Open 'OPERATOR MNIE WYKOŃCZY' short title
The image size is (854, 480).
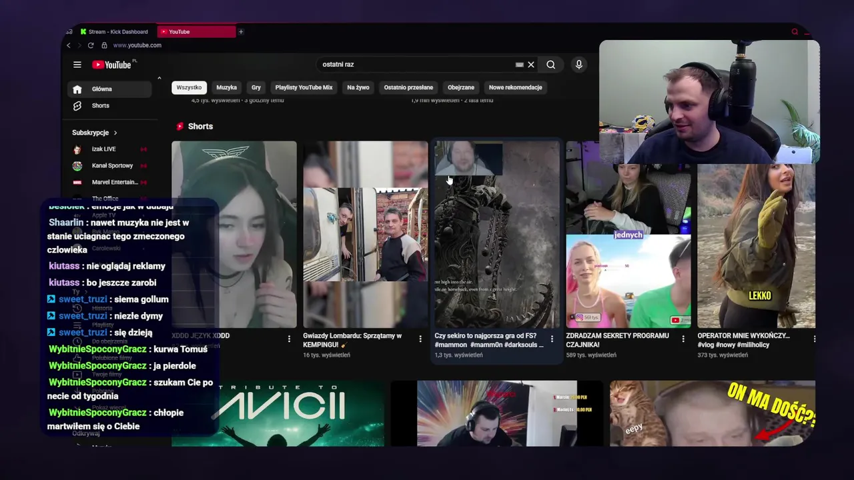[x=743, y=340]
